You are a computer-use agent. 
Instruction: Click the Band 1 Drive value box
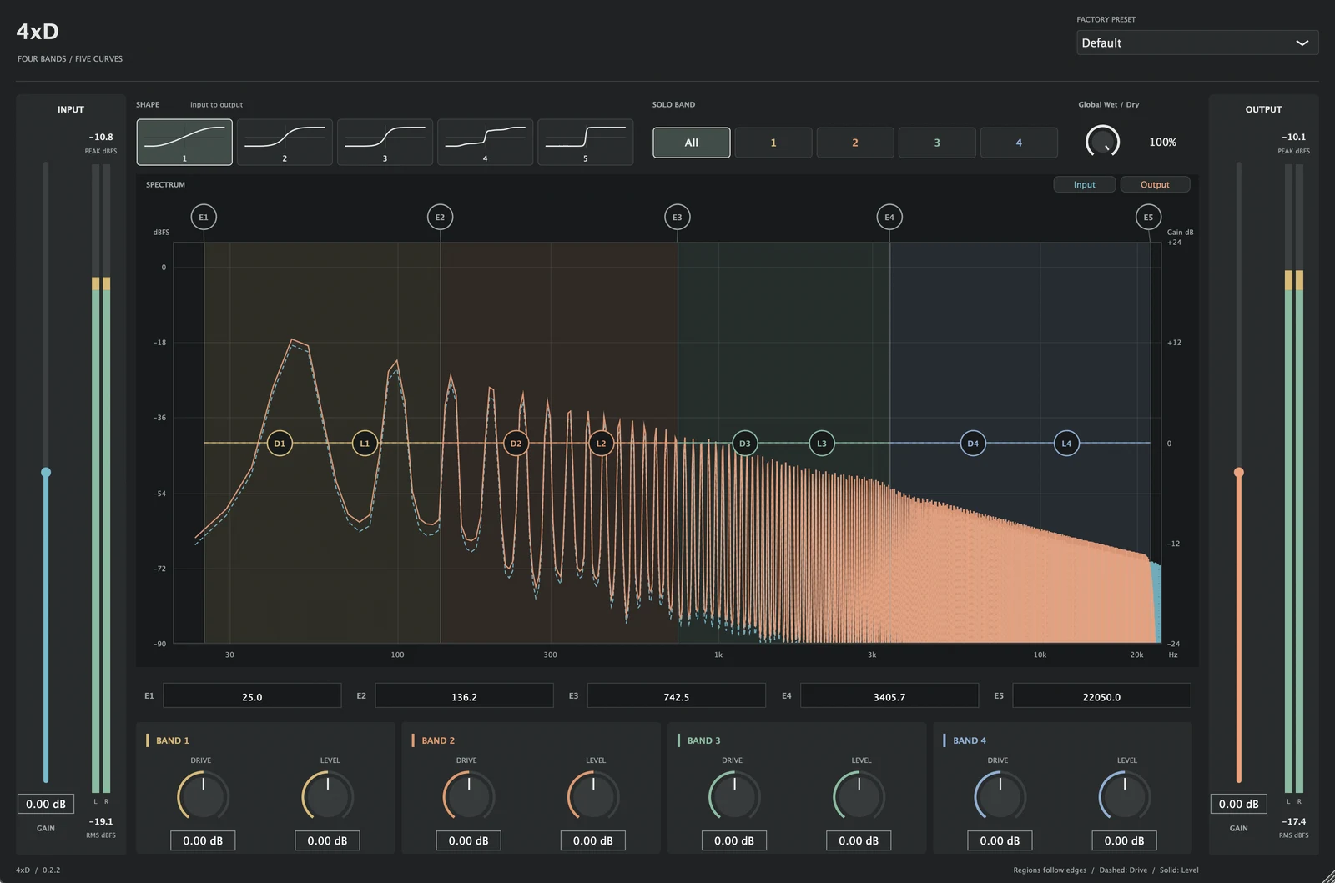click(x=203, y=840)
